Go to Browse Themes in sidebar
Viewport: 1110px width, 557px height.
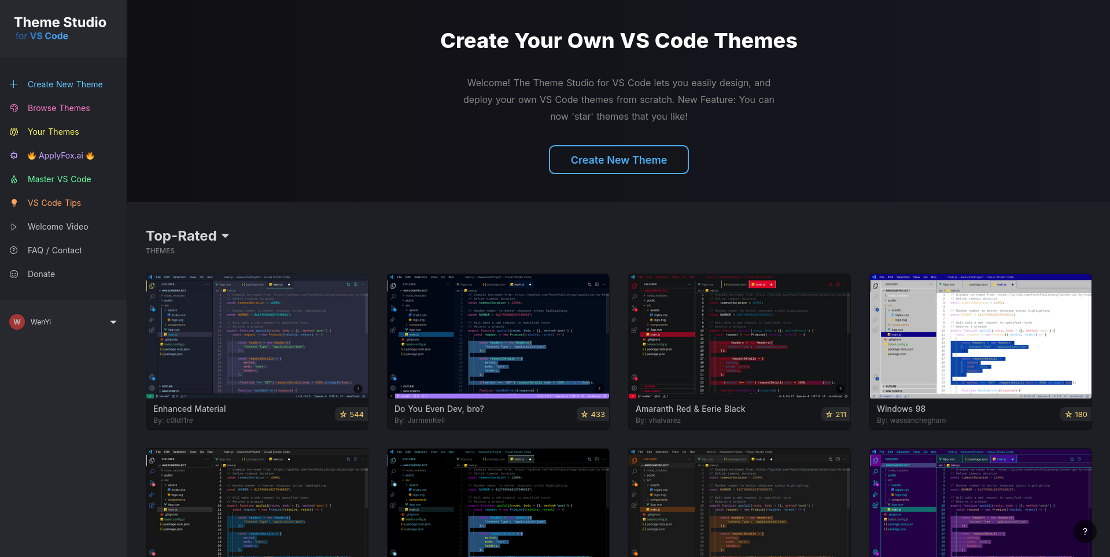coord(59,108)
